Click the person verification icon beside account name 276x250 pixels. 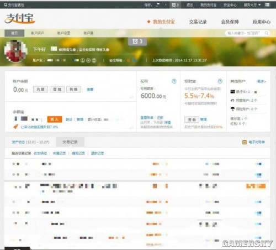pyautogui.click(x=83, y=60)
